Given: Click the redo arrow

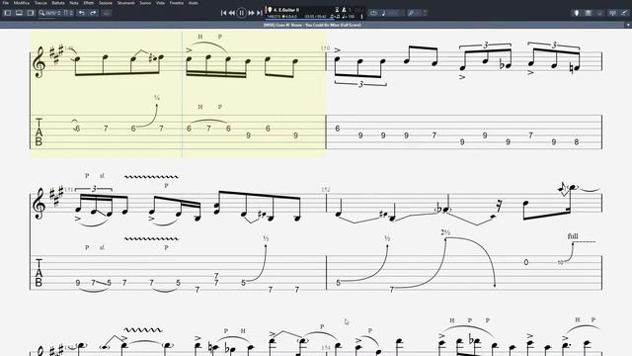Looking at the screenshot, I should click(93, 13).
